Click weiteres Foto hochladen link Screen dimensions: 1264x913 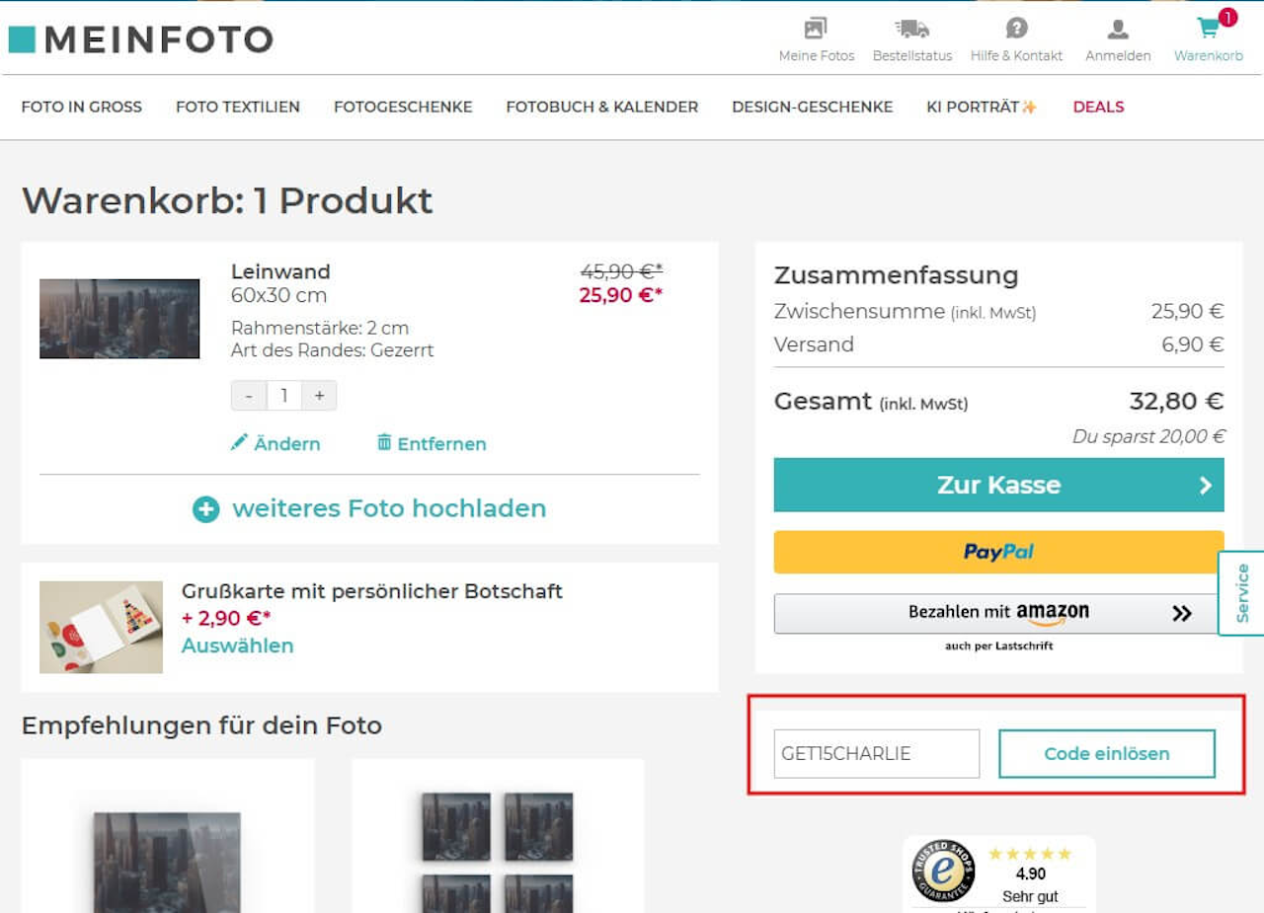tap(389, 508)
